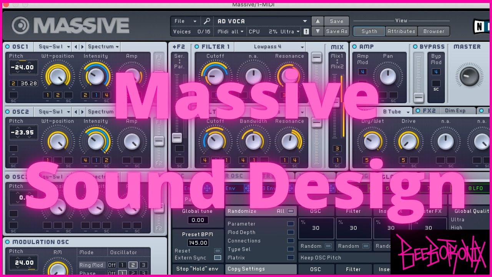This screenshot has width=492, height=277.
Task: Click the OSC2 Intensity knob
Action: click(96, 141)
